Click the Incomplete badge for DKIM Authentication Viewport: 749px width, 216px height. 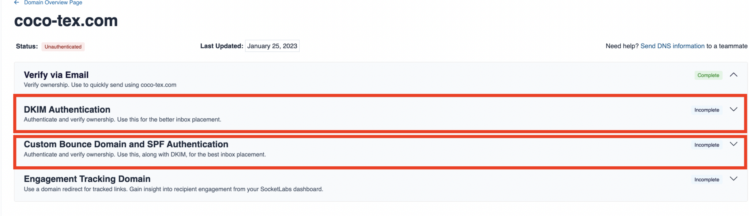[x=706, y=109]
